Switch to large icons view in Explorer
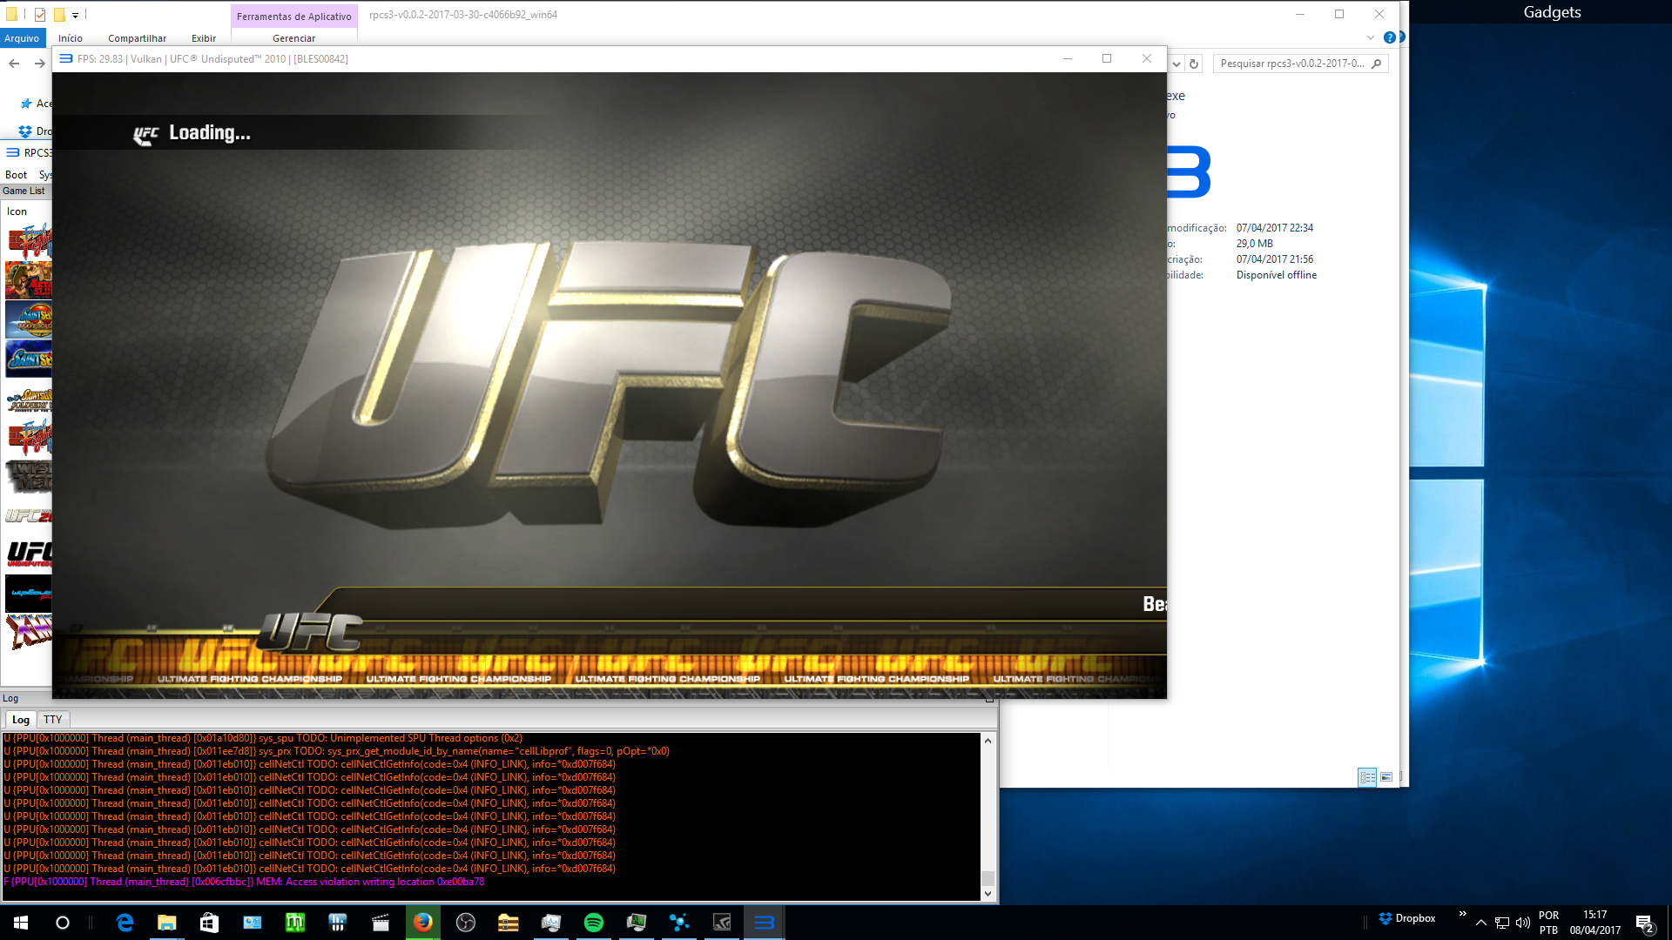1672x940 pixels. (1386, 777)
